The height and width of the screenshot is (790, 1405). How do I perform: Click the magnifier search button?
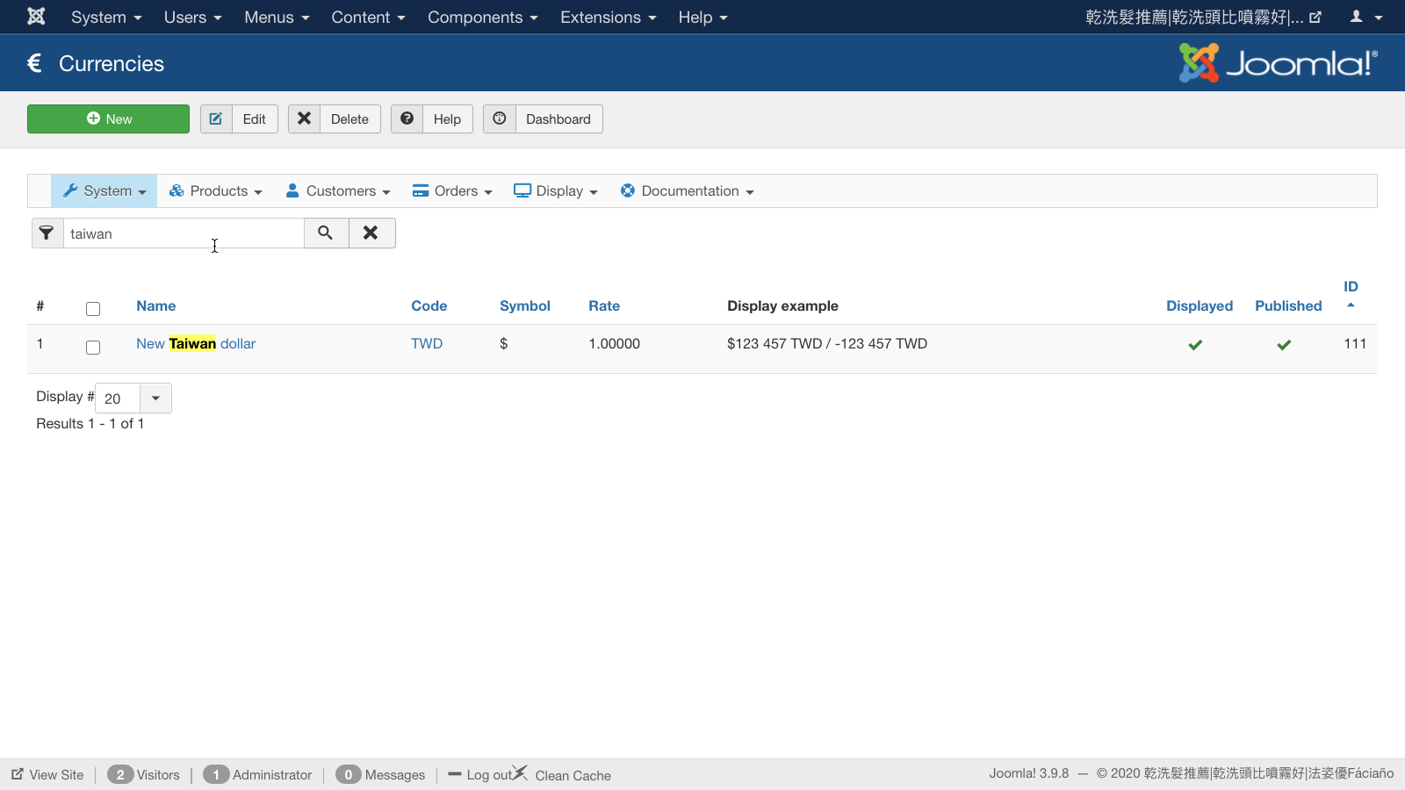tap(326, 233)
